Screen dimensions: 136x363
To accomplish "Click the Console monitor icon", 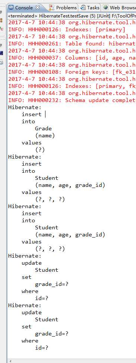I will pos(11,7).
